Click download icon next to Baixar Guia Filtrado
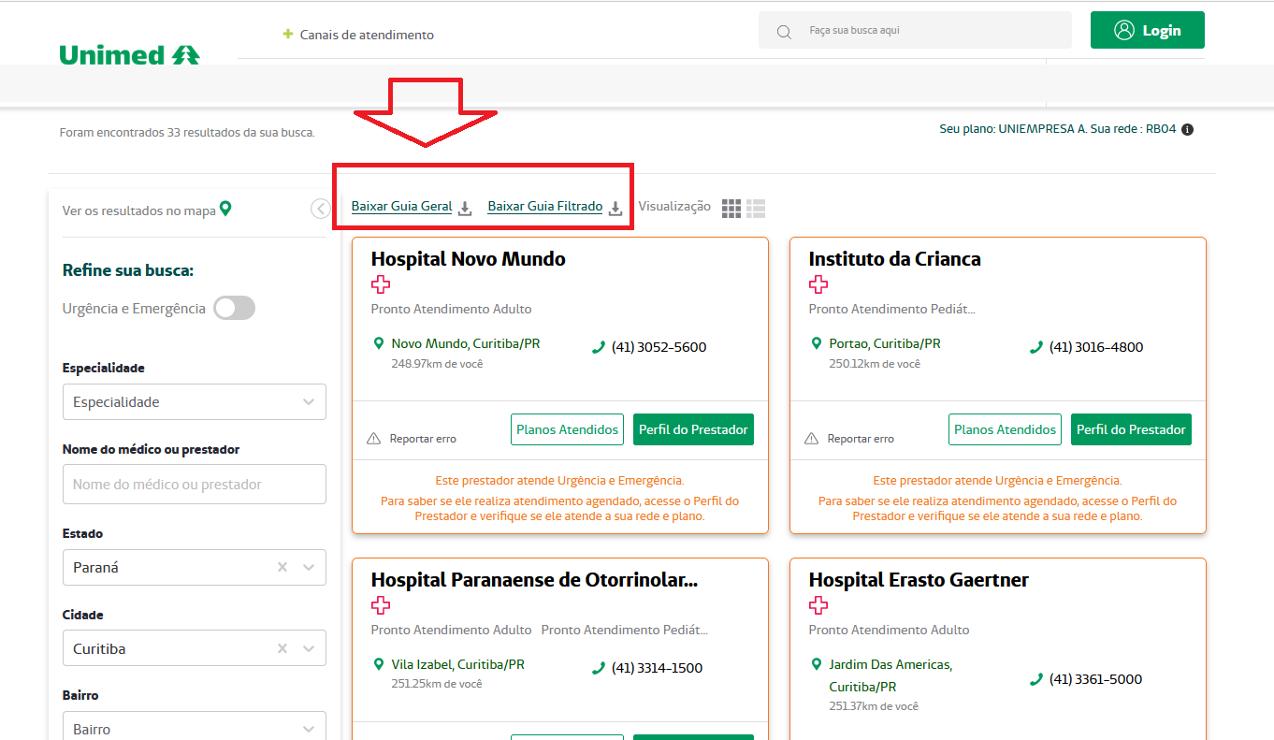Viewport: 1274px width, 740px height. (615, 209)
